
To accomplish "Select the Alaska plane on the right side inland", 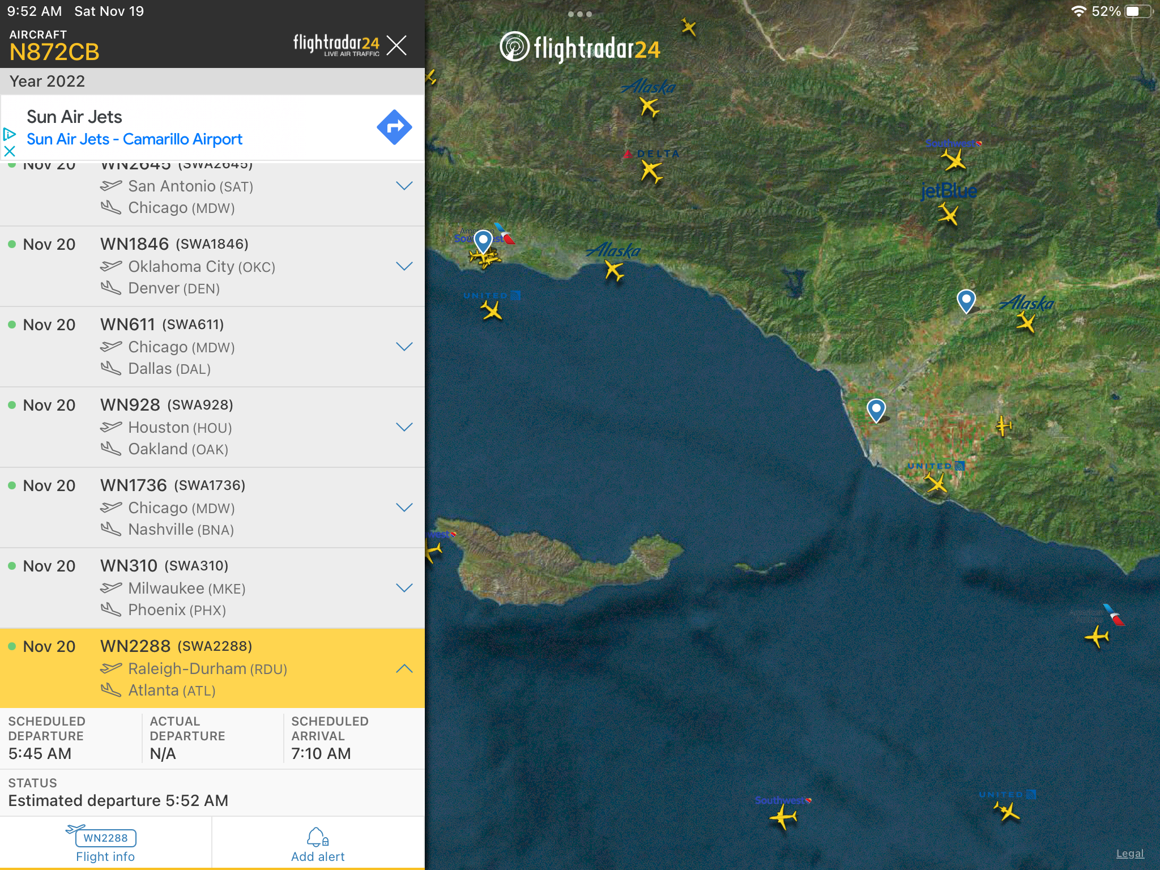I will [1026, 323].
